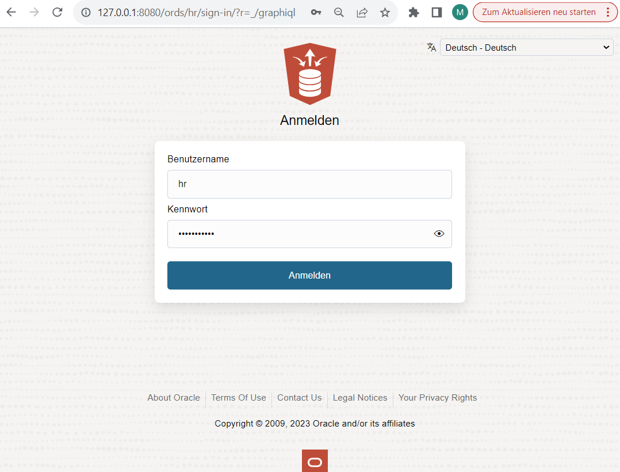Click the magnifier zoom icon in address bar
The height and width of the screenshot is (472, 620).
tap(339, 12)
